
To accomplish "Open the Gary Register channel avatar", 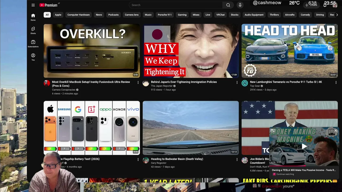I will (146, 160).
